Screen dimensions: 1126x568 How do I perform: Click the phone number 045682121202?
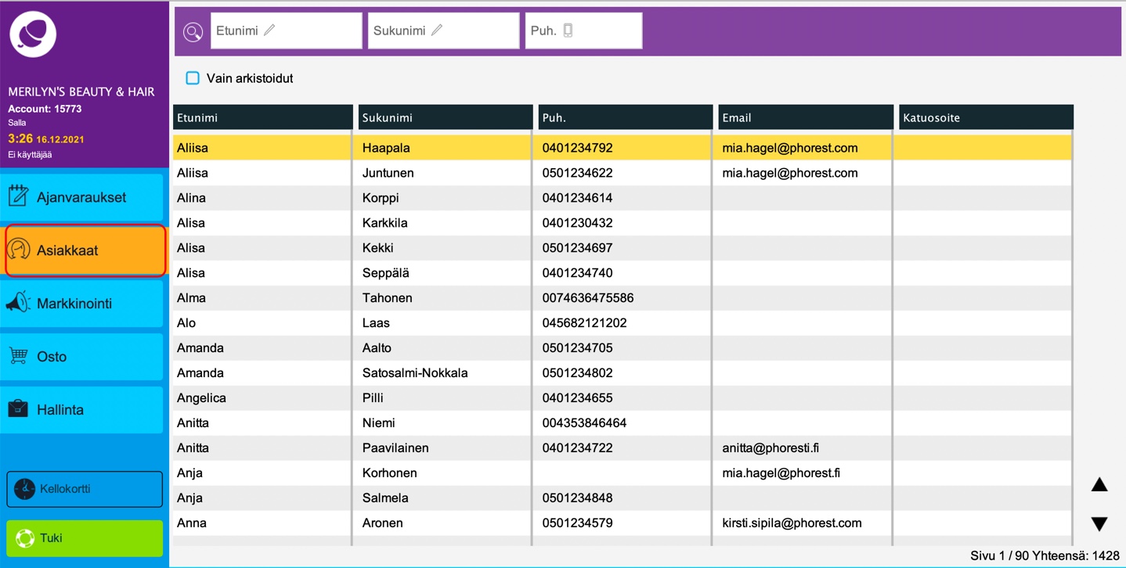[584, 323]
